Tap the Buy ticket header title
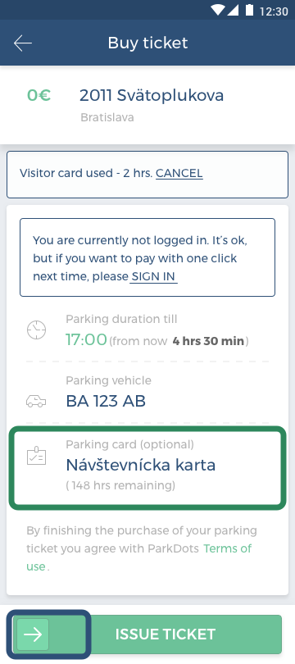295x664 pixels. point(147,43)
